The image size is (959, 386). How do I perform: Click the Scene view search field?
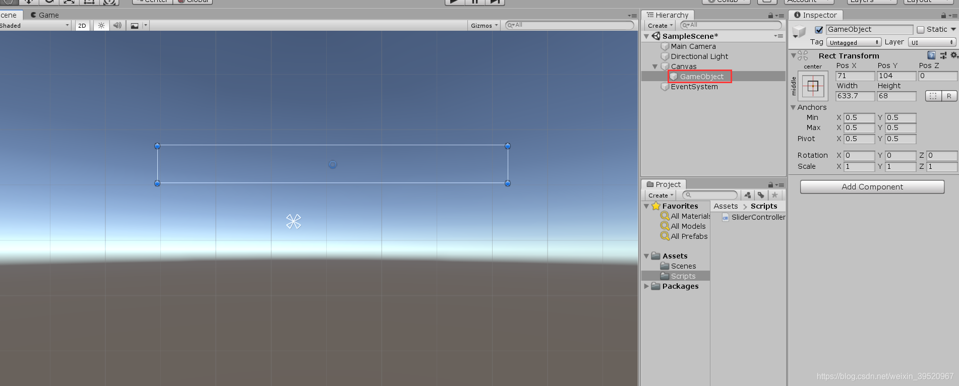click(569, 25)
